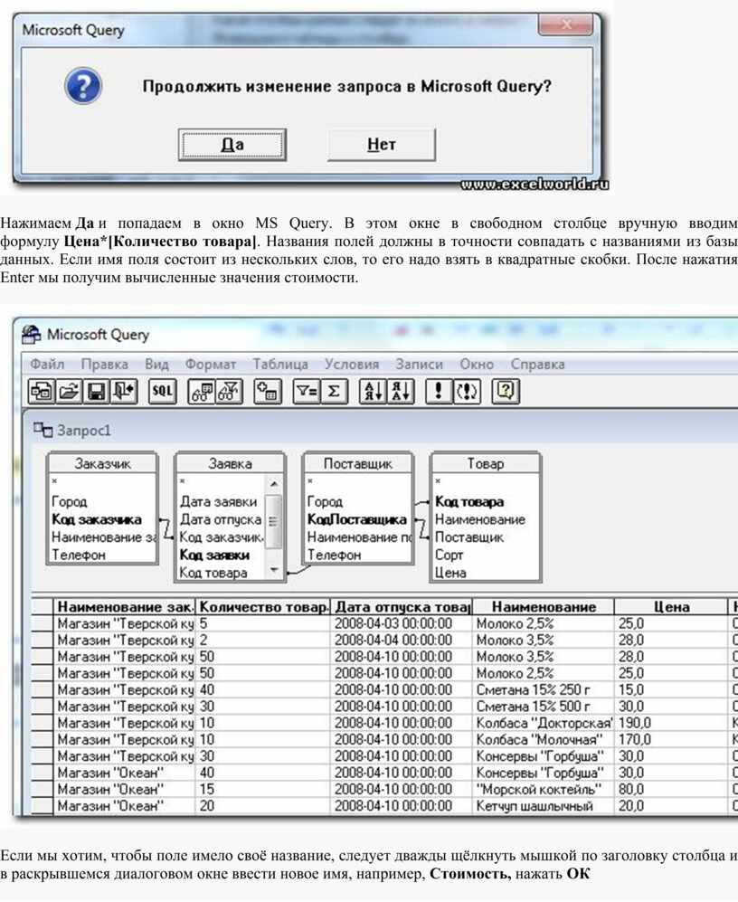Open the Условия menu
The width and height of the screenshot is (738, 902).
pyautogui.click(x=352, y=364)
